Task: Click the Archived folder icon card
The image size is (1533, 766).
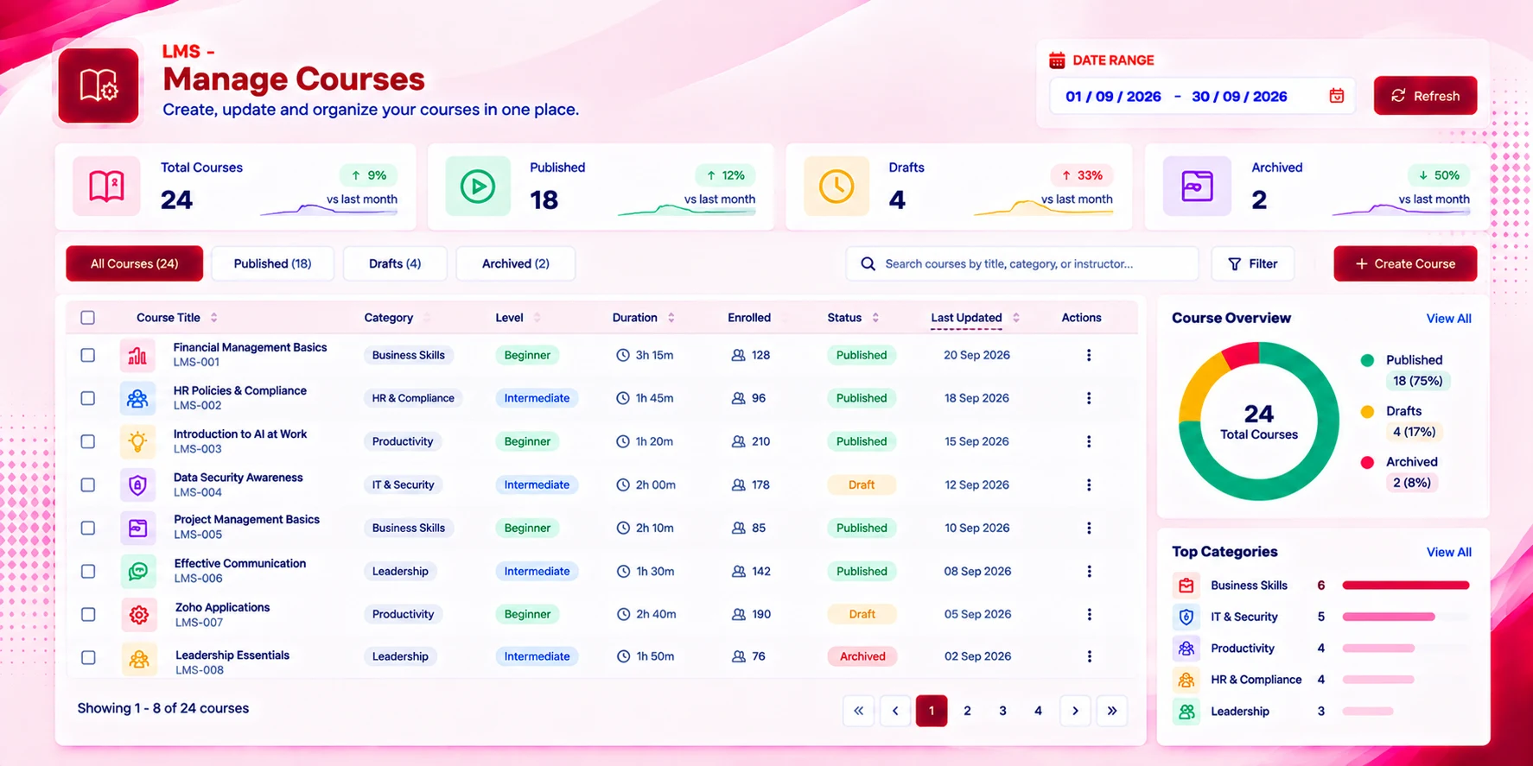Action: click(x=1197, y=186)
